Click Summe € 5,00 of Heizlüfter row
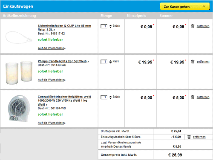Screen dimensions: 213x160 click(x=178, y=97)
